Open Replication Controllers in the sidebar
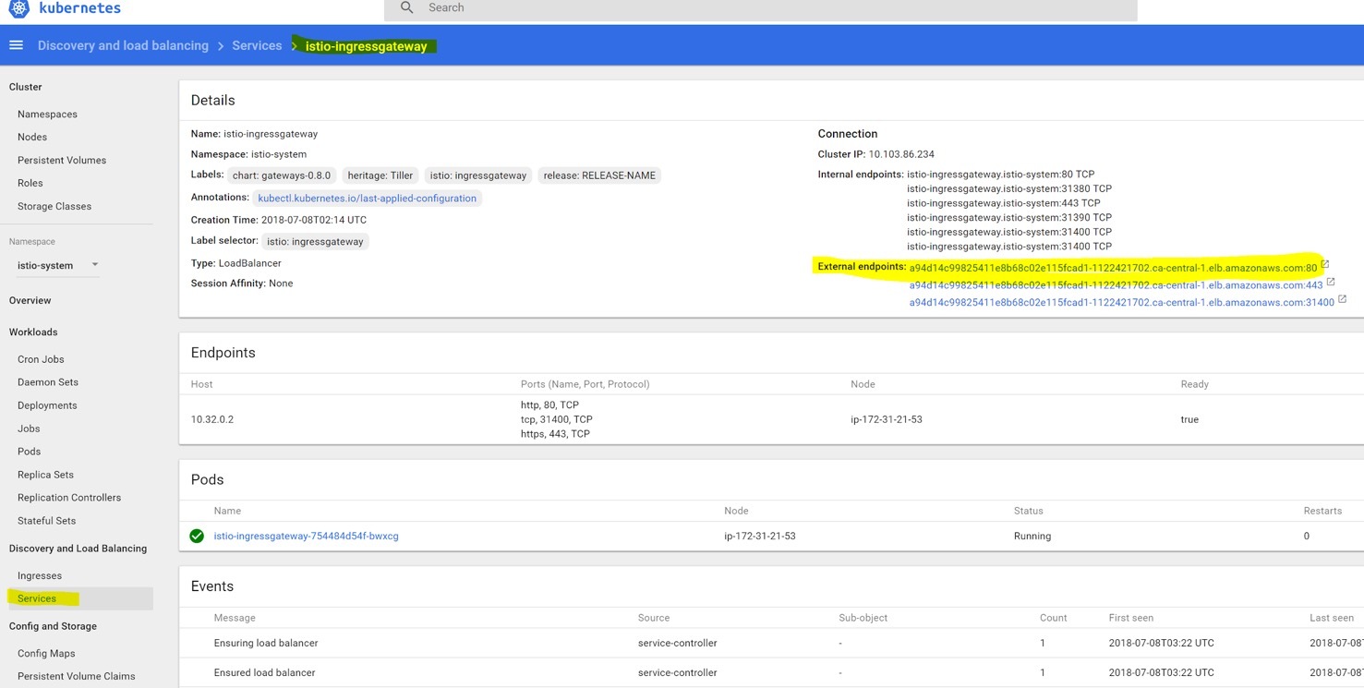This screenshot has height=688, width=1364. [x=69, y=498]
